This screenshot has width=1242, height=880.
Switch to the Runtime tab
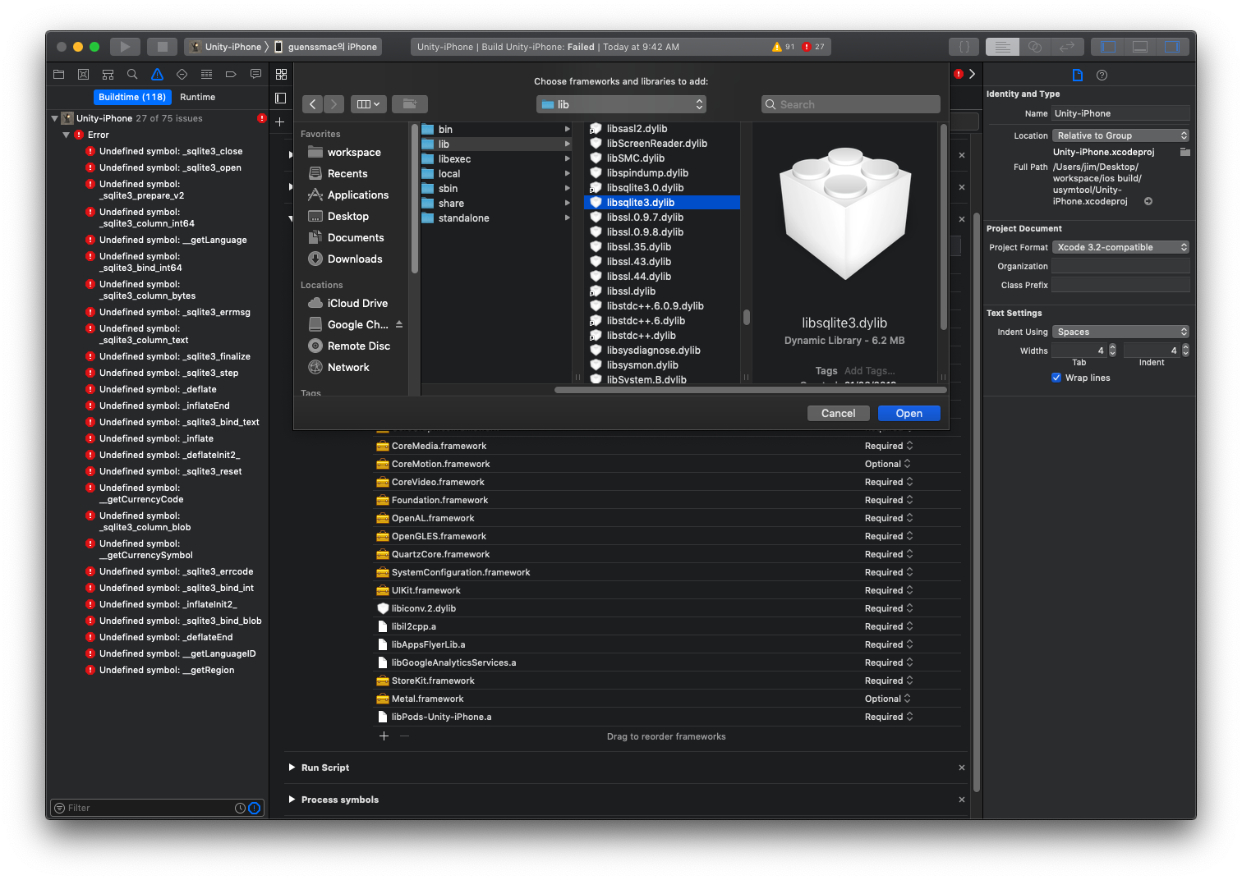198,97
